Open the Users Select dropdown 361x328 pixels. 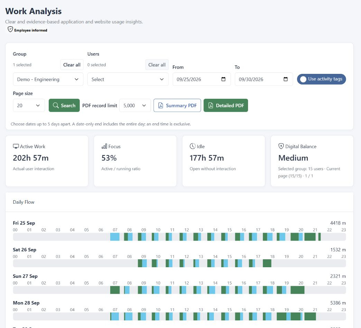pos(128,79)
